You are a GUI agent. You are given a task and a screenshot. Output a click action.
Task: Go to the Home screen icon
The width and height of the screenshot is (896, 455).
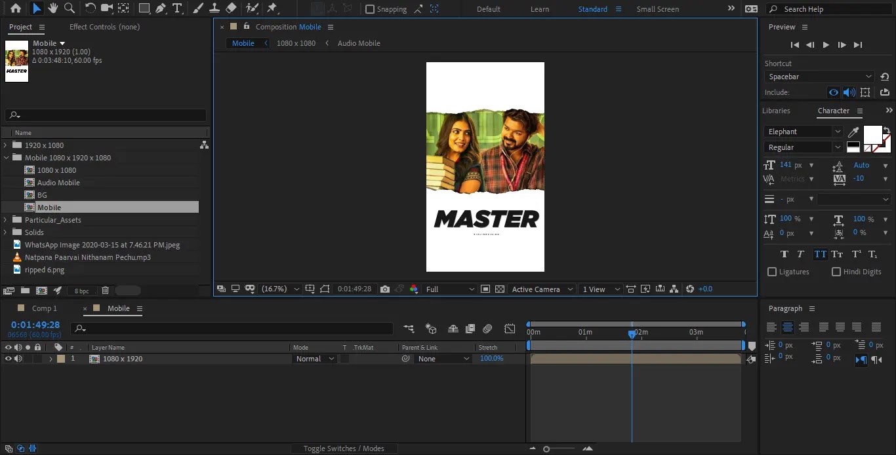click(16, 9)
